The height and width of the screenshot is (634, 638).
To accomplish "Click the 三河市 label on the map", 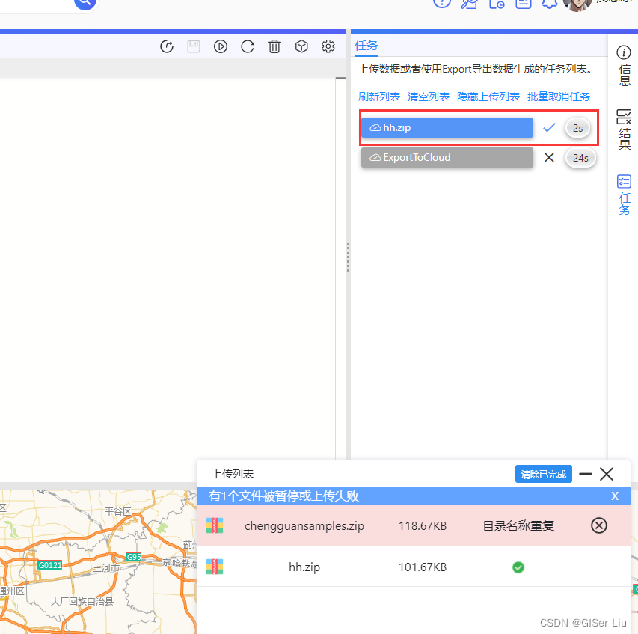I will click(x=106, y=567).
